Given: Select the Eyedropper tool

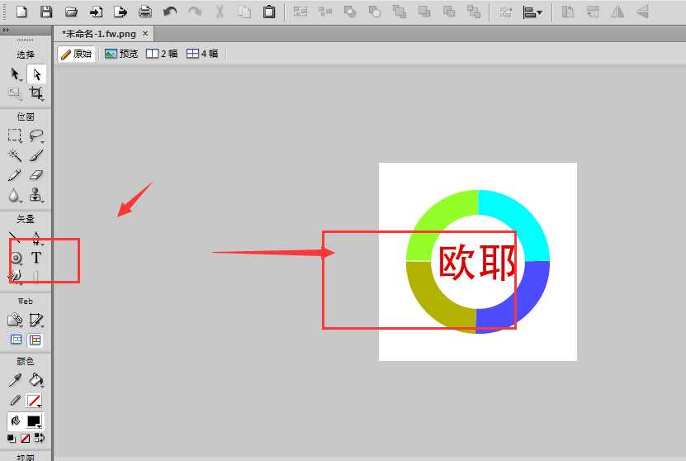Looking at the screenshot, I should (x=15, y=380).
